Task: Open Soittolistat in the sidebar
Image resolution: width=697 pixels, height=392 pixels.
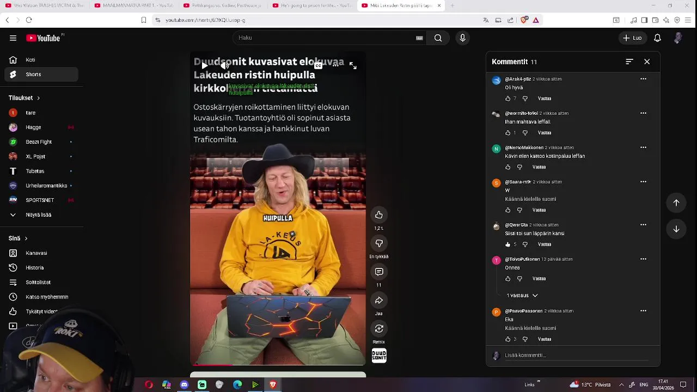Action: click(x=41, y=283)
